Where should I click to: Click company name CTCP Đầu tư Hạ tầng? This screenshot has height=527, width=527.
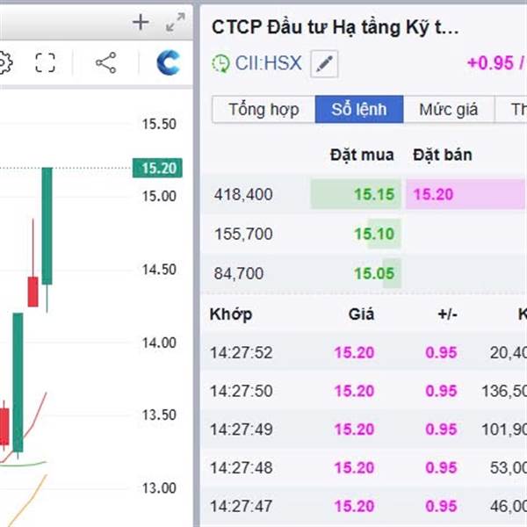[x=336, y=27]
